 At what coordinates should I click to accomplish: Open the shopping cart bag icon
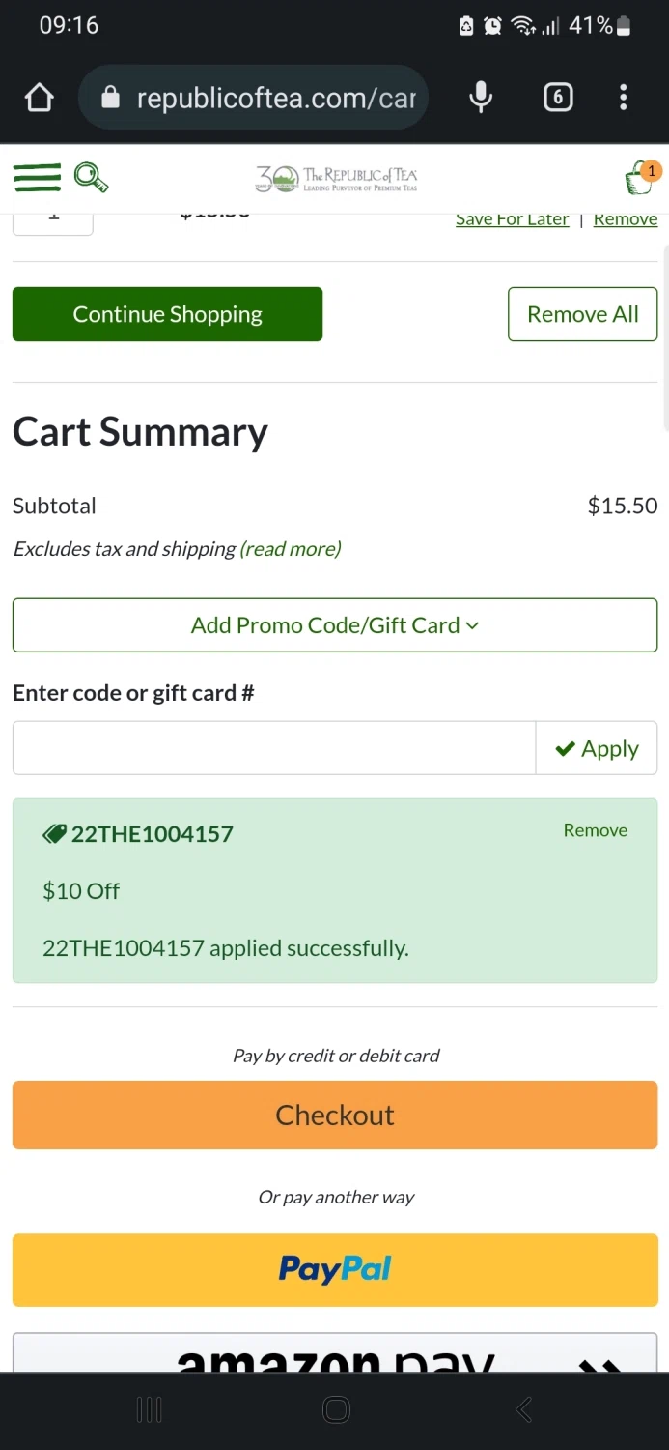640,178
